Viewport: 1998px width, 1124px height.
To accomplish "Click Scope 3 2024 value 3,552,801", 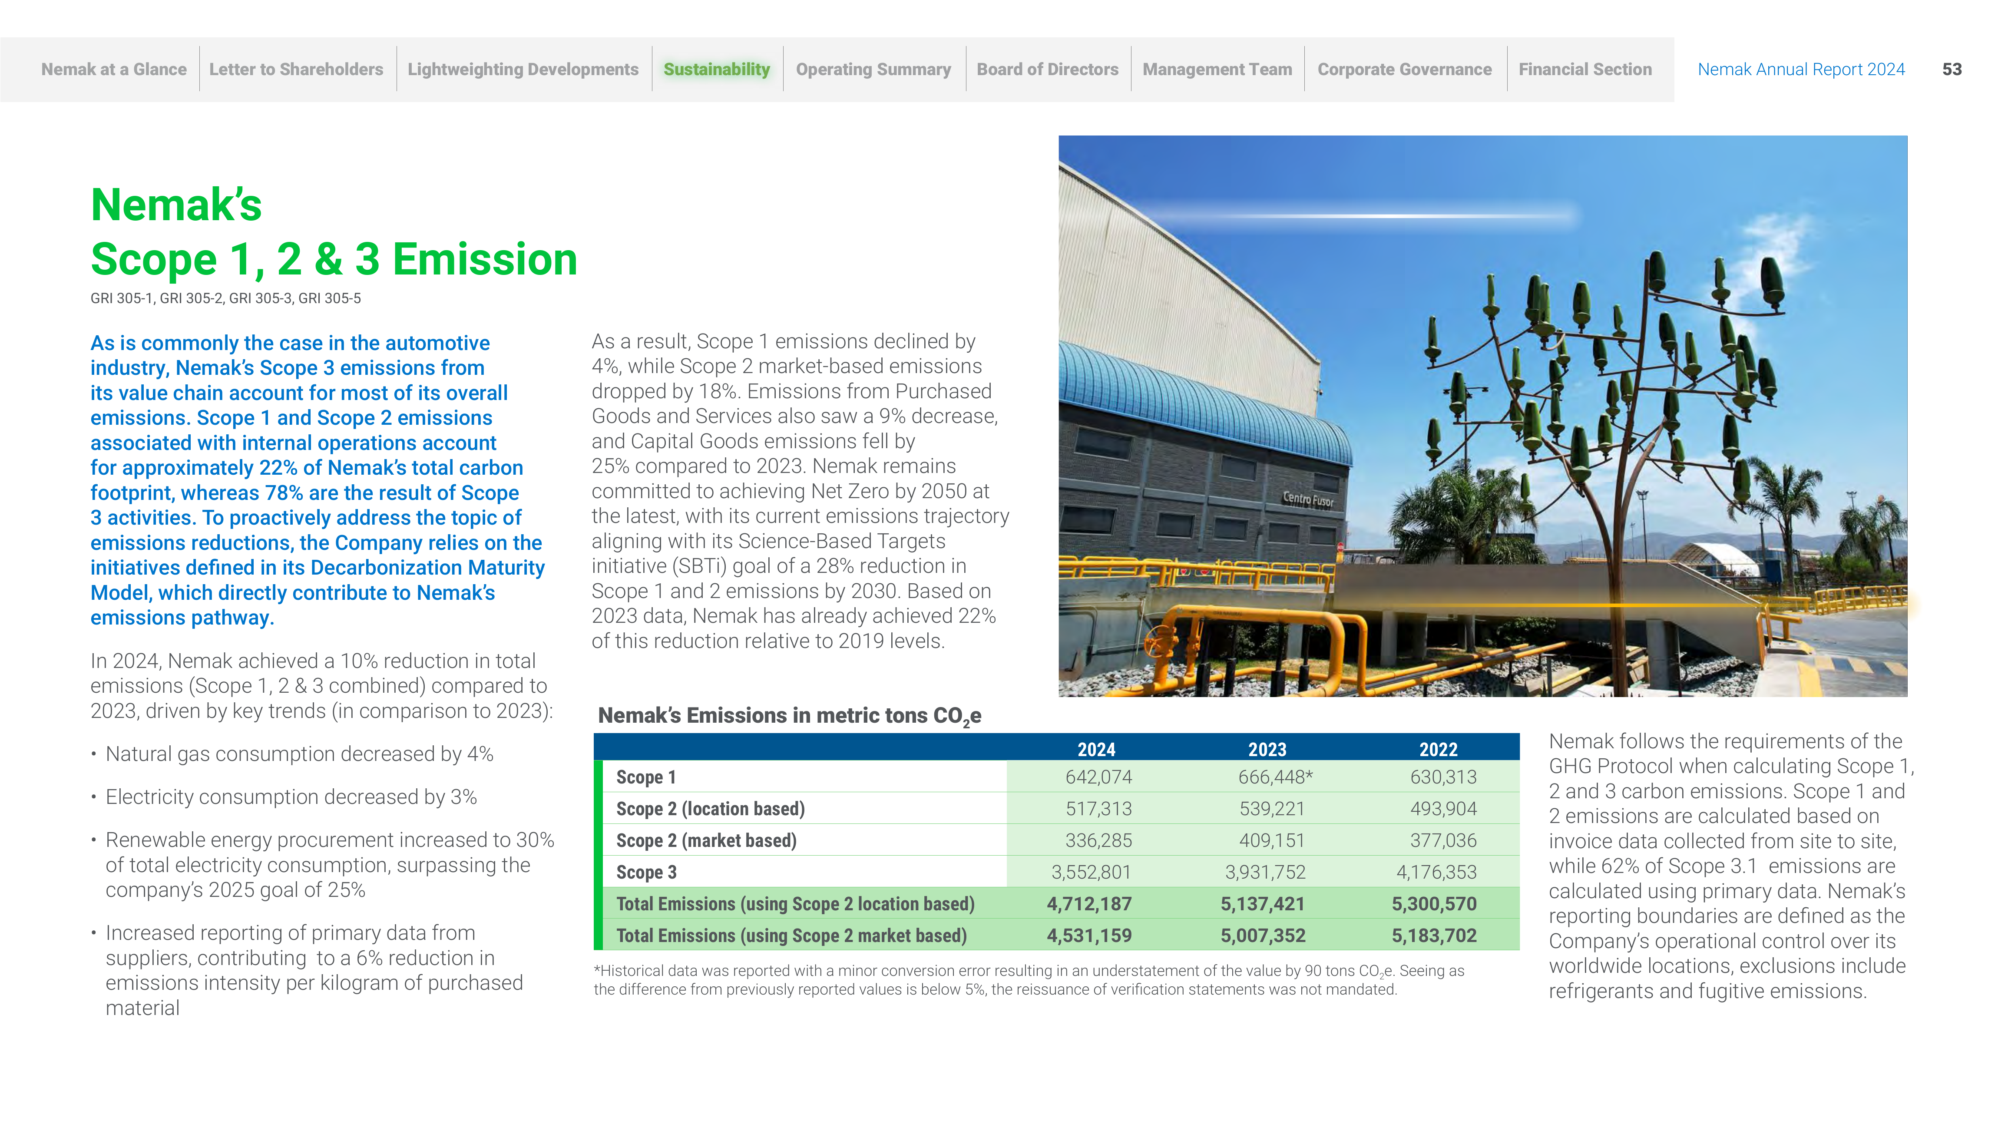I will [x=1091, y=872].
